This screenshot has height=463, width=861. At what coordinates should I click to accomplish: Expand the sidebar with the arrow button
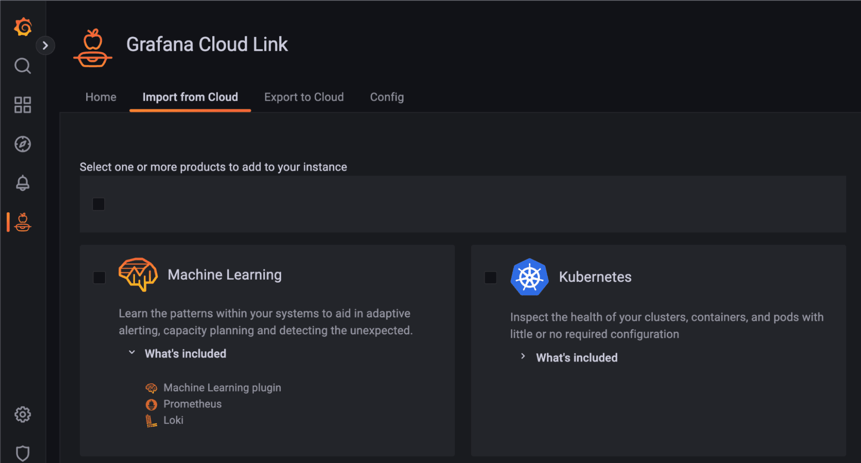(x=46, y=45)
